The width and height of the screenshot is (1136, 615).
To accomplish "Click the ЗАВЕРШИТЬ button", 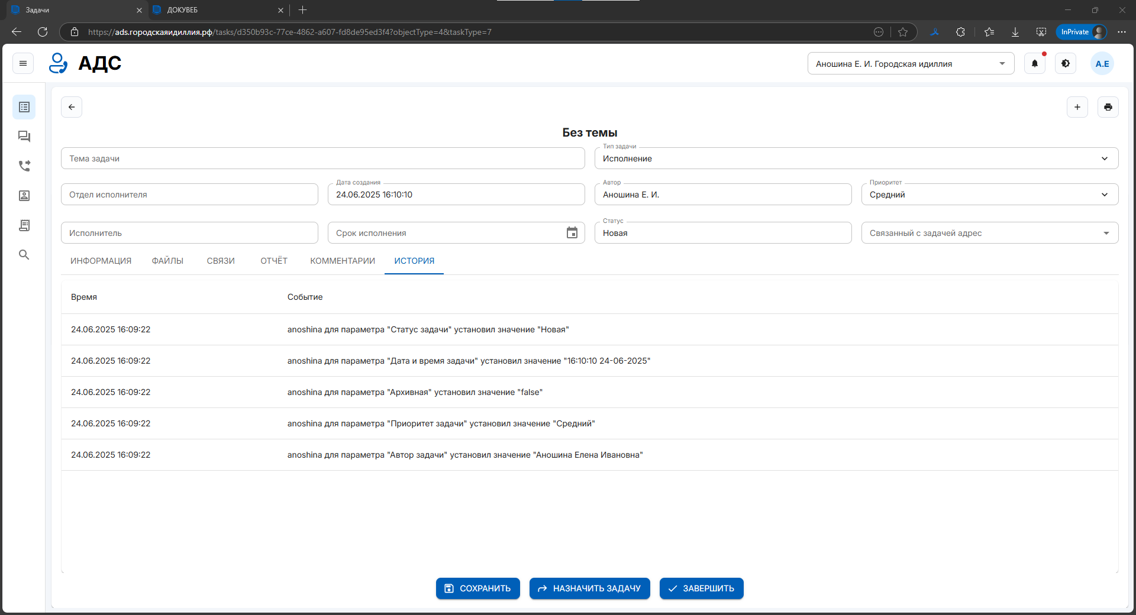I will (702, 588).
